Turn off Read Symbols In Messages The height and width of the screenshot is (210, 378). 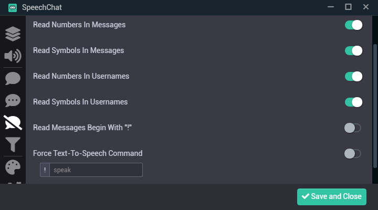pyautogui.click(x=353, y=50)
